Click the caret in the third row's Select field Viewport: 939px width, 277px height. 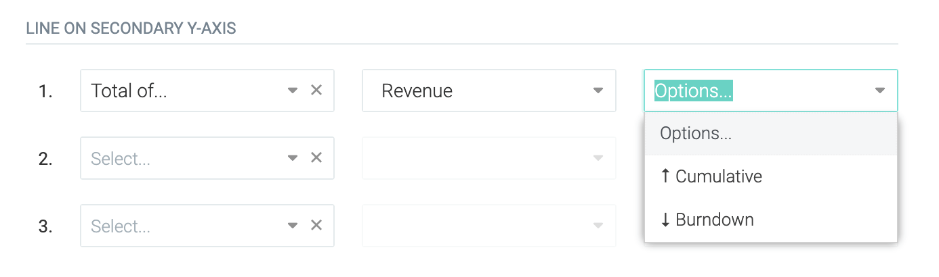[x=293, y=226]
